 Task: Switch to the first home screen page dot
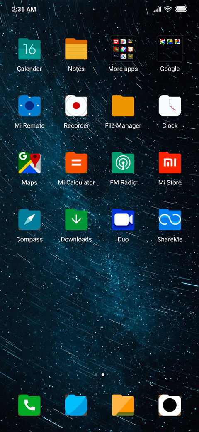(96, 374)
